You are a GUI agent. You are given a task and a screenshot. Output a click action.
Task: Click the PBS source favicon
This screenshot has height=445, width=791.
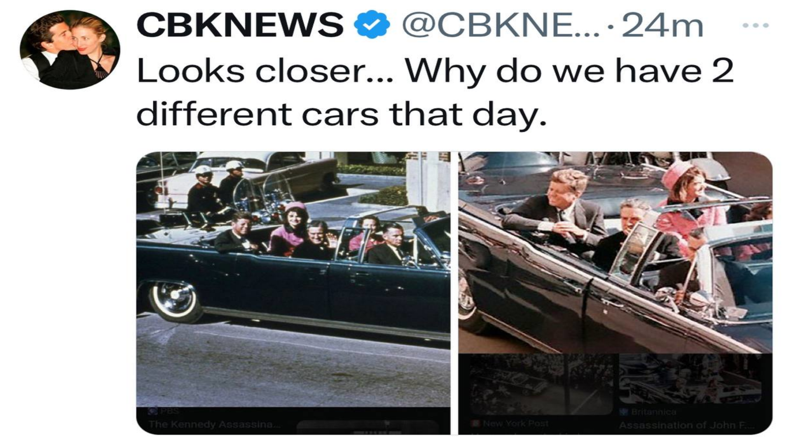click(x=153, y=411)
